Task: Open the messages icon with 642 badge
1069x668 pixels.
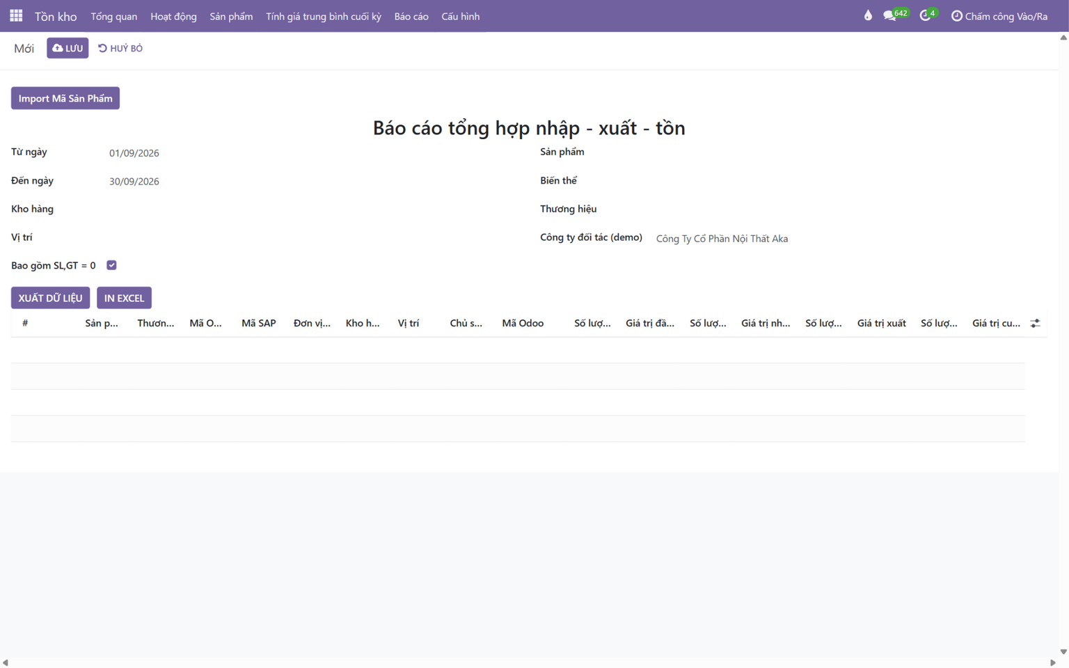Action: [x=895, y=15]
